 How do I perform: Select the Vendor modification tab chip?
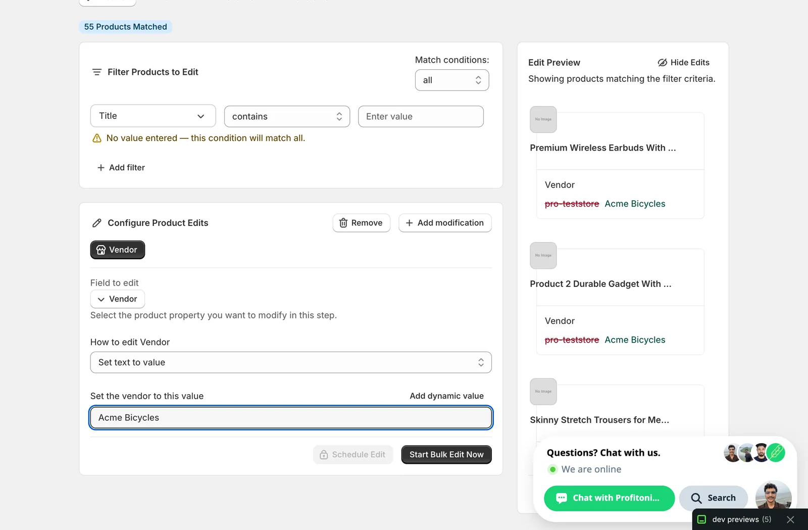(118, 250)
